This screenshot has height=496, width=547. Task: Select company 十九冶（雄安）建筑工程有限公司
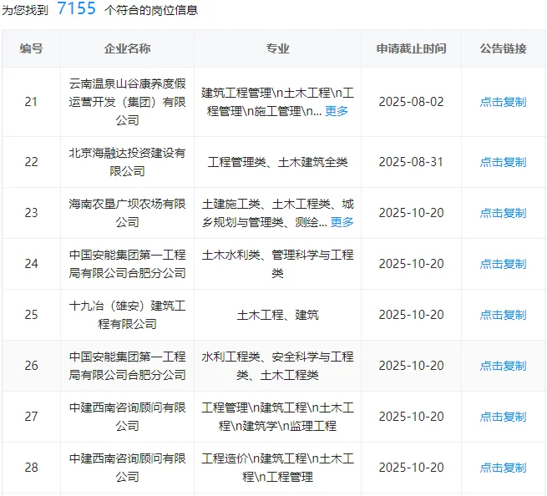(127, 315)
